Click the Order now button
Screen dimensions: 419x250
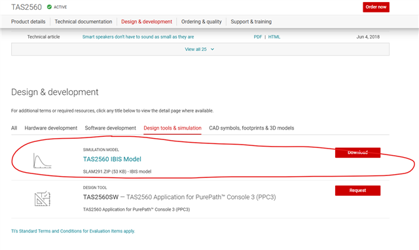(x=376, y=7)
